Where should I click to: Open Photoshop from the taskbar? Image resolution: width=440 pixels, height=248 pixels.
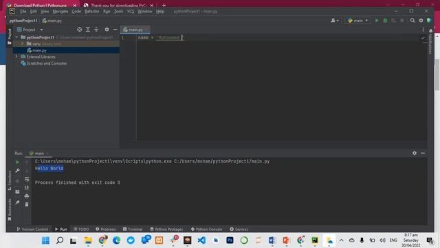point(230,240)
